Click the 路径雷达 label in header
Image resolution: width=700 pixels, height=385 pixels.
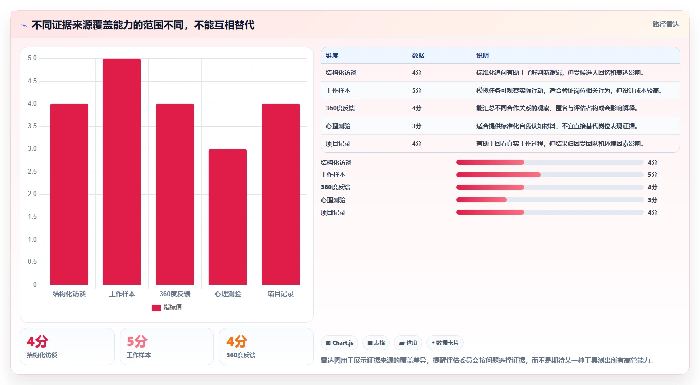point(666,24)
